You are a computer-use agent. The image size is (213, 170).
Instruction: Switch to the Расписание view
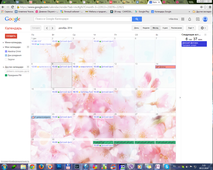[176, 28]
